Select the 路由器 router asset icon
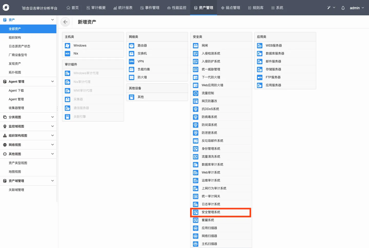Viewport: 369px width, 248px height. [x=143, y=45]
